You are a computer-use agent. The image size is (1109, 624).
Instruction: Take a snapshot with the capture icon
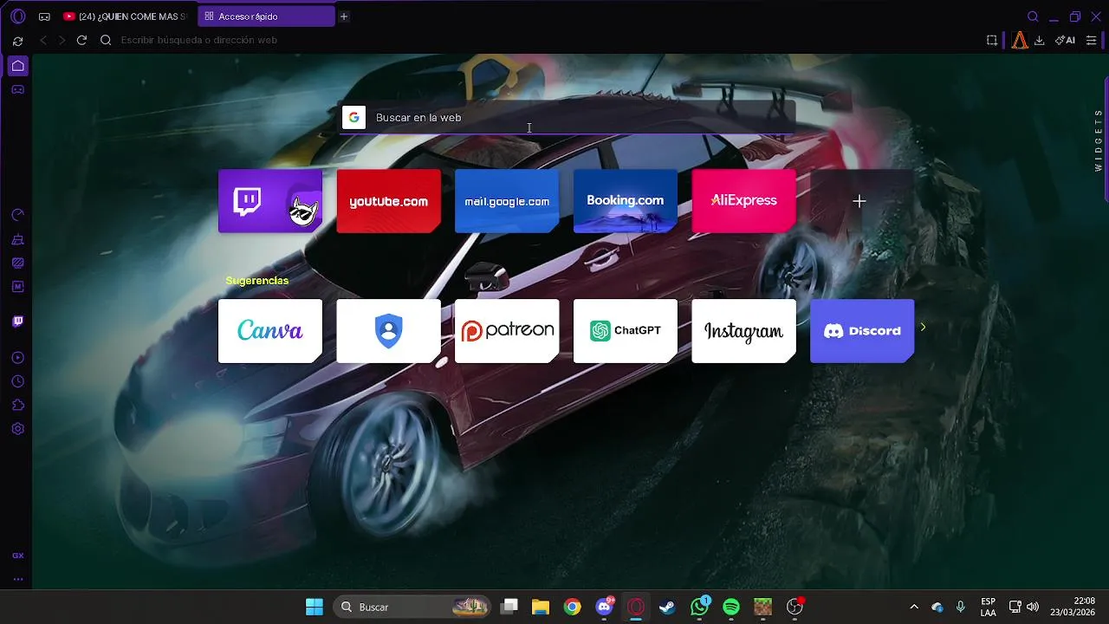tap(992, 40)
